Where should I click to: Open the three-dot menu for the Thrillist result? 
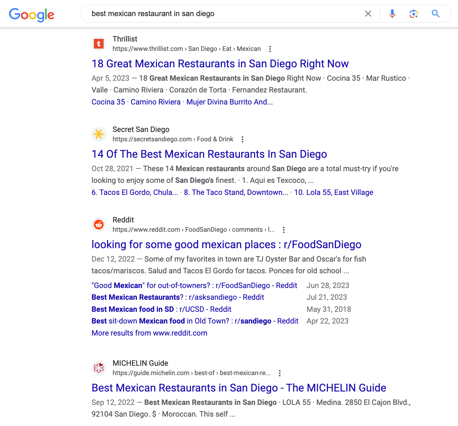(x=270, y=49)
